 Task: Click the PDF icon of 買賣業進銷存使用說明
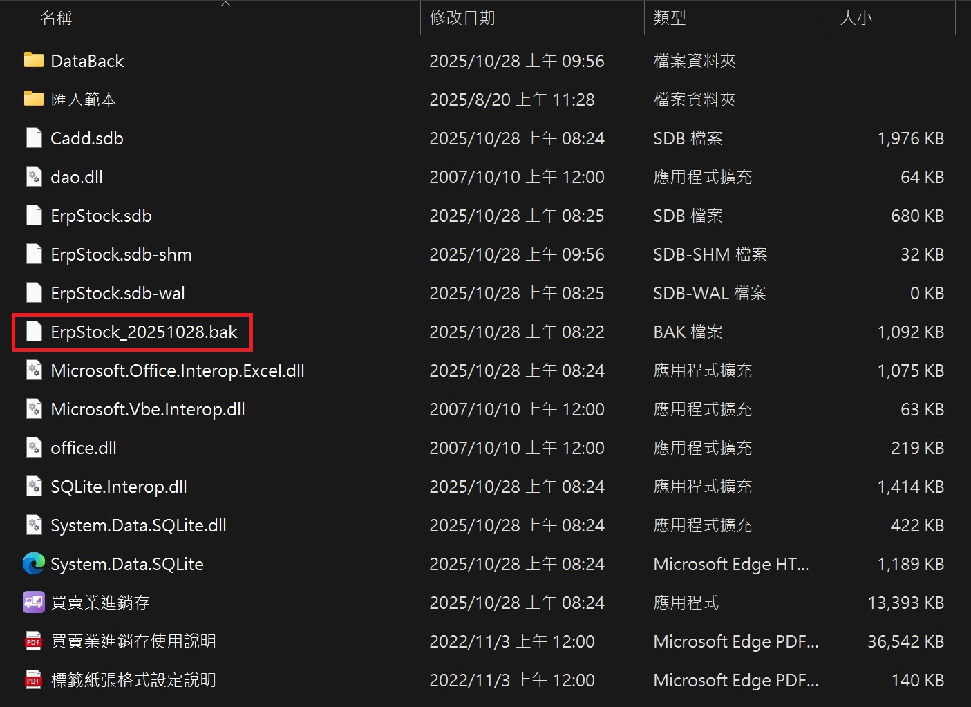33,641
